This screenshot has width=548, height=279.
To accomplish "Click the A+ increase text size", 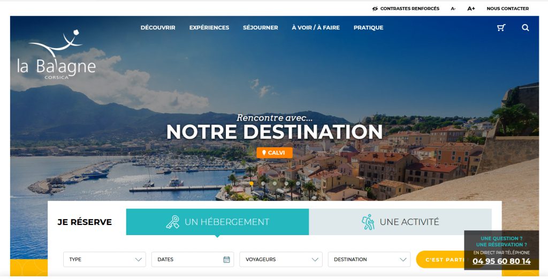I will (x=471, y=9).
